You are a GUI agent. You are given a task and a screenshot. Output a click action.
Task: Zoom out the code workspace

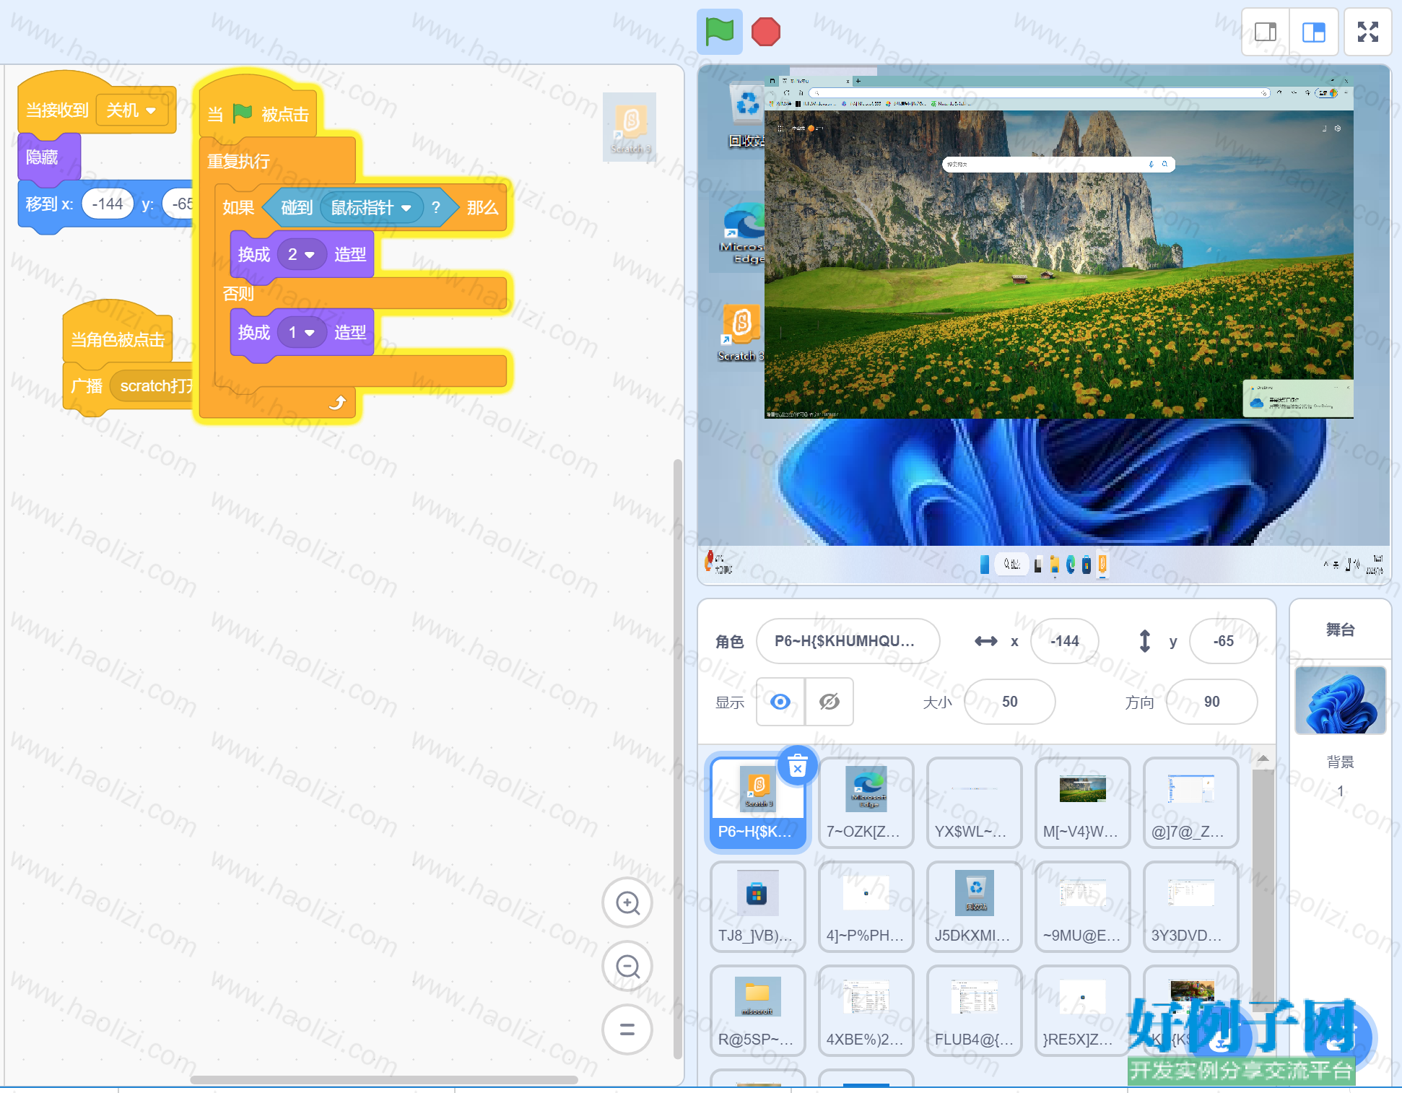(627, 966)
